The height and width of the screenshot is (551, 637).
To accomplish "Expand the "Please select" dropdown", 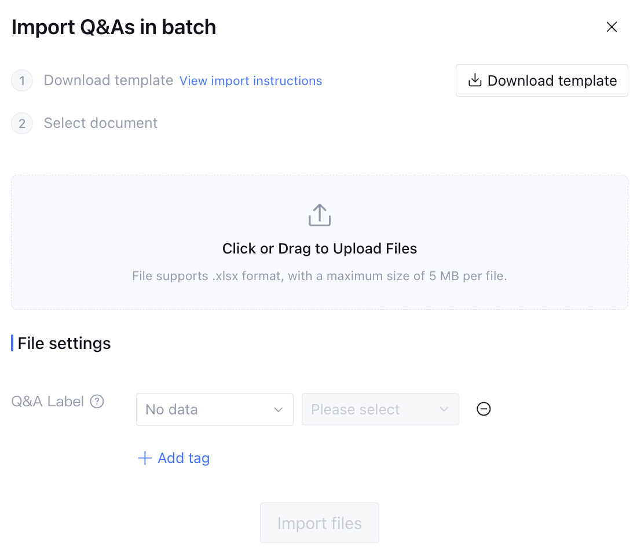I will (380, 409).
